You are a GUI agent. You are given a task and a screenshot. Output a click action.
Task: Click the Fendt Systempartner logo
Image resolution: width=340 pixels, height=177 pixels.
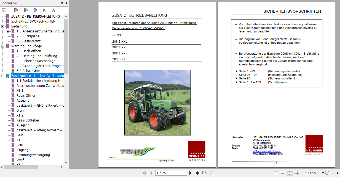pos(137,152)
